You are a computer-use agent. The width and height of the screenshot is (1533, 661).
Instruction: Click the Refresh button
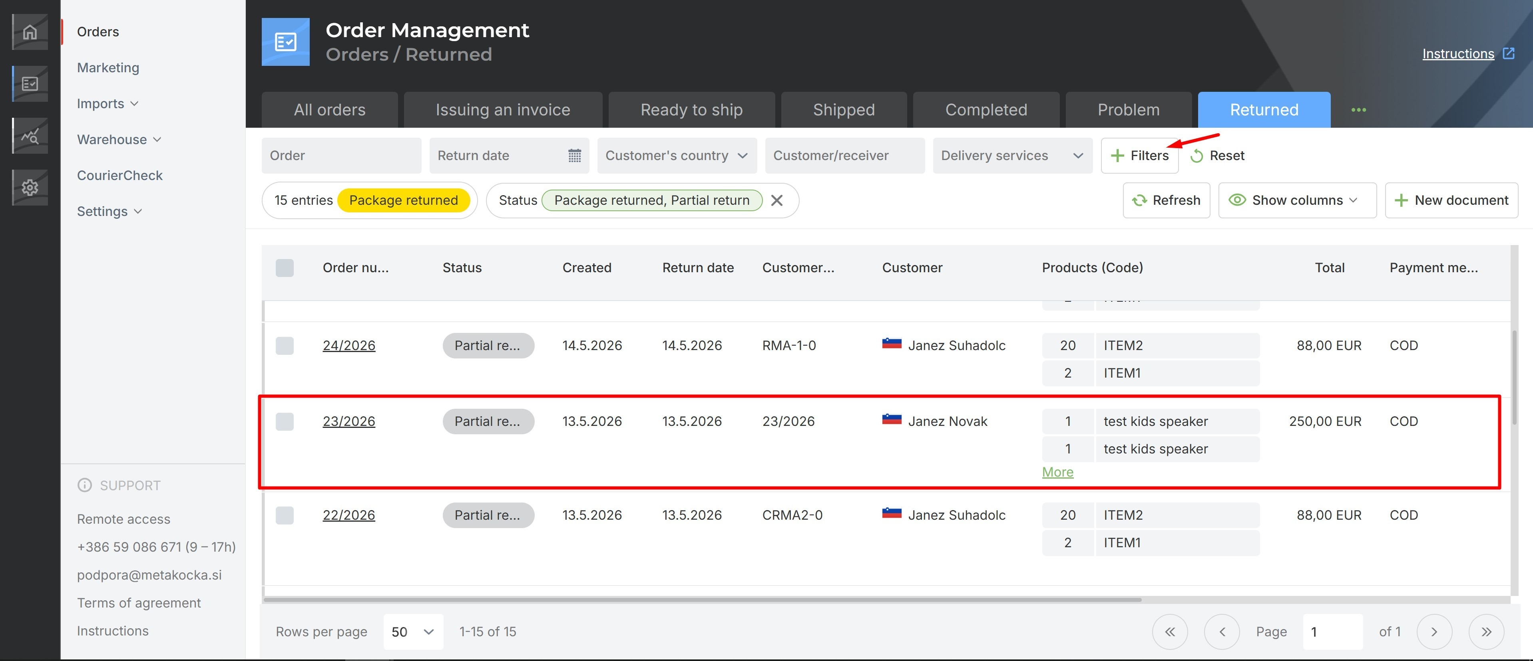(x=1167, y=200)
